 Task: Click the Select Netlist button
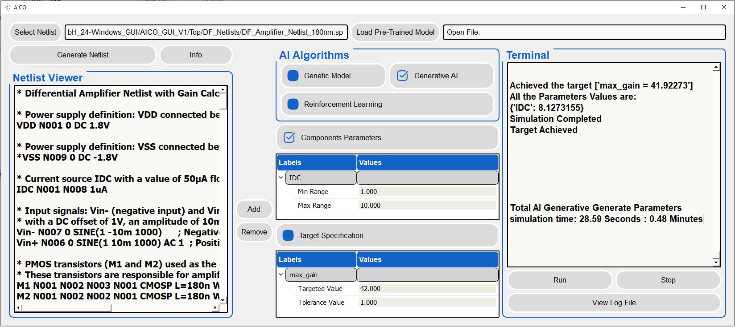coord(35,32)
